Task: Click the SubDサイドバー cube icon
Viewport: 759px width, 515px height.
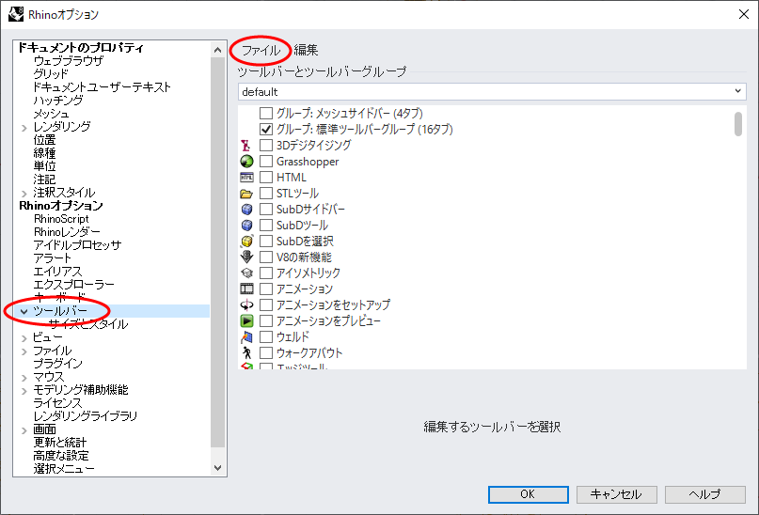Action: [247, 210]
